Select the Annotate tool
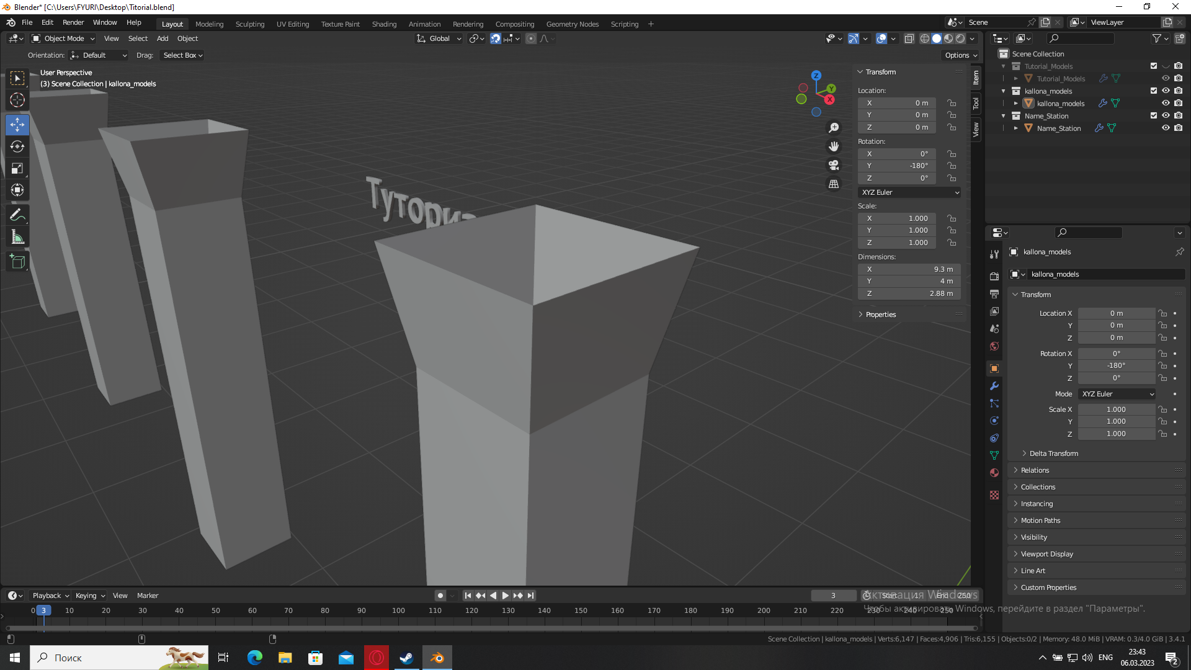Image resolution: width=1191 pixels, height=670 pixels. 17,215
